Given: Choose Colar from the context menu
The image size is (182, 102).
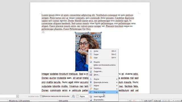Looking at the screenshot, I should [103, 58].
